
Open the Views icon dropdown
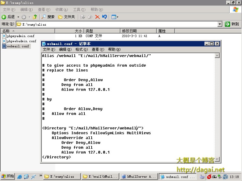(115, 17)
